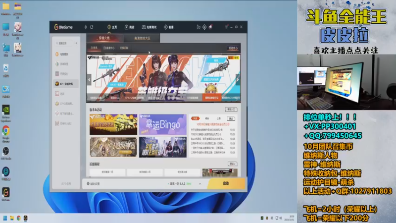The image size is (396, 223).
Task: Open the WeGame main menu hamburger icon
Action: pos(226,27)
